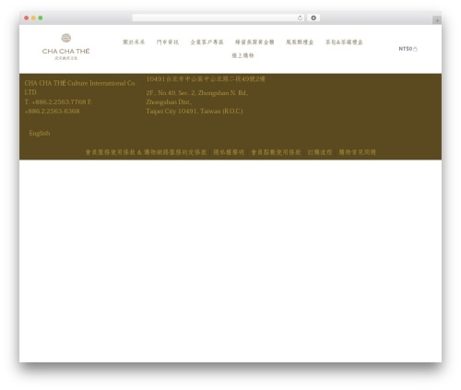Click the address line '2F., No.49, Sec. 2'

pos(197,93)
